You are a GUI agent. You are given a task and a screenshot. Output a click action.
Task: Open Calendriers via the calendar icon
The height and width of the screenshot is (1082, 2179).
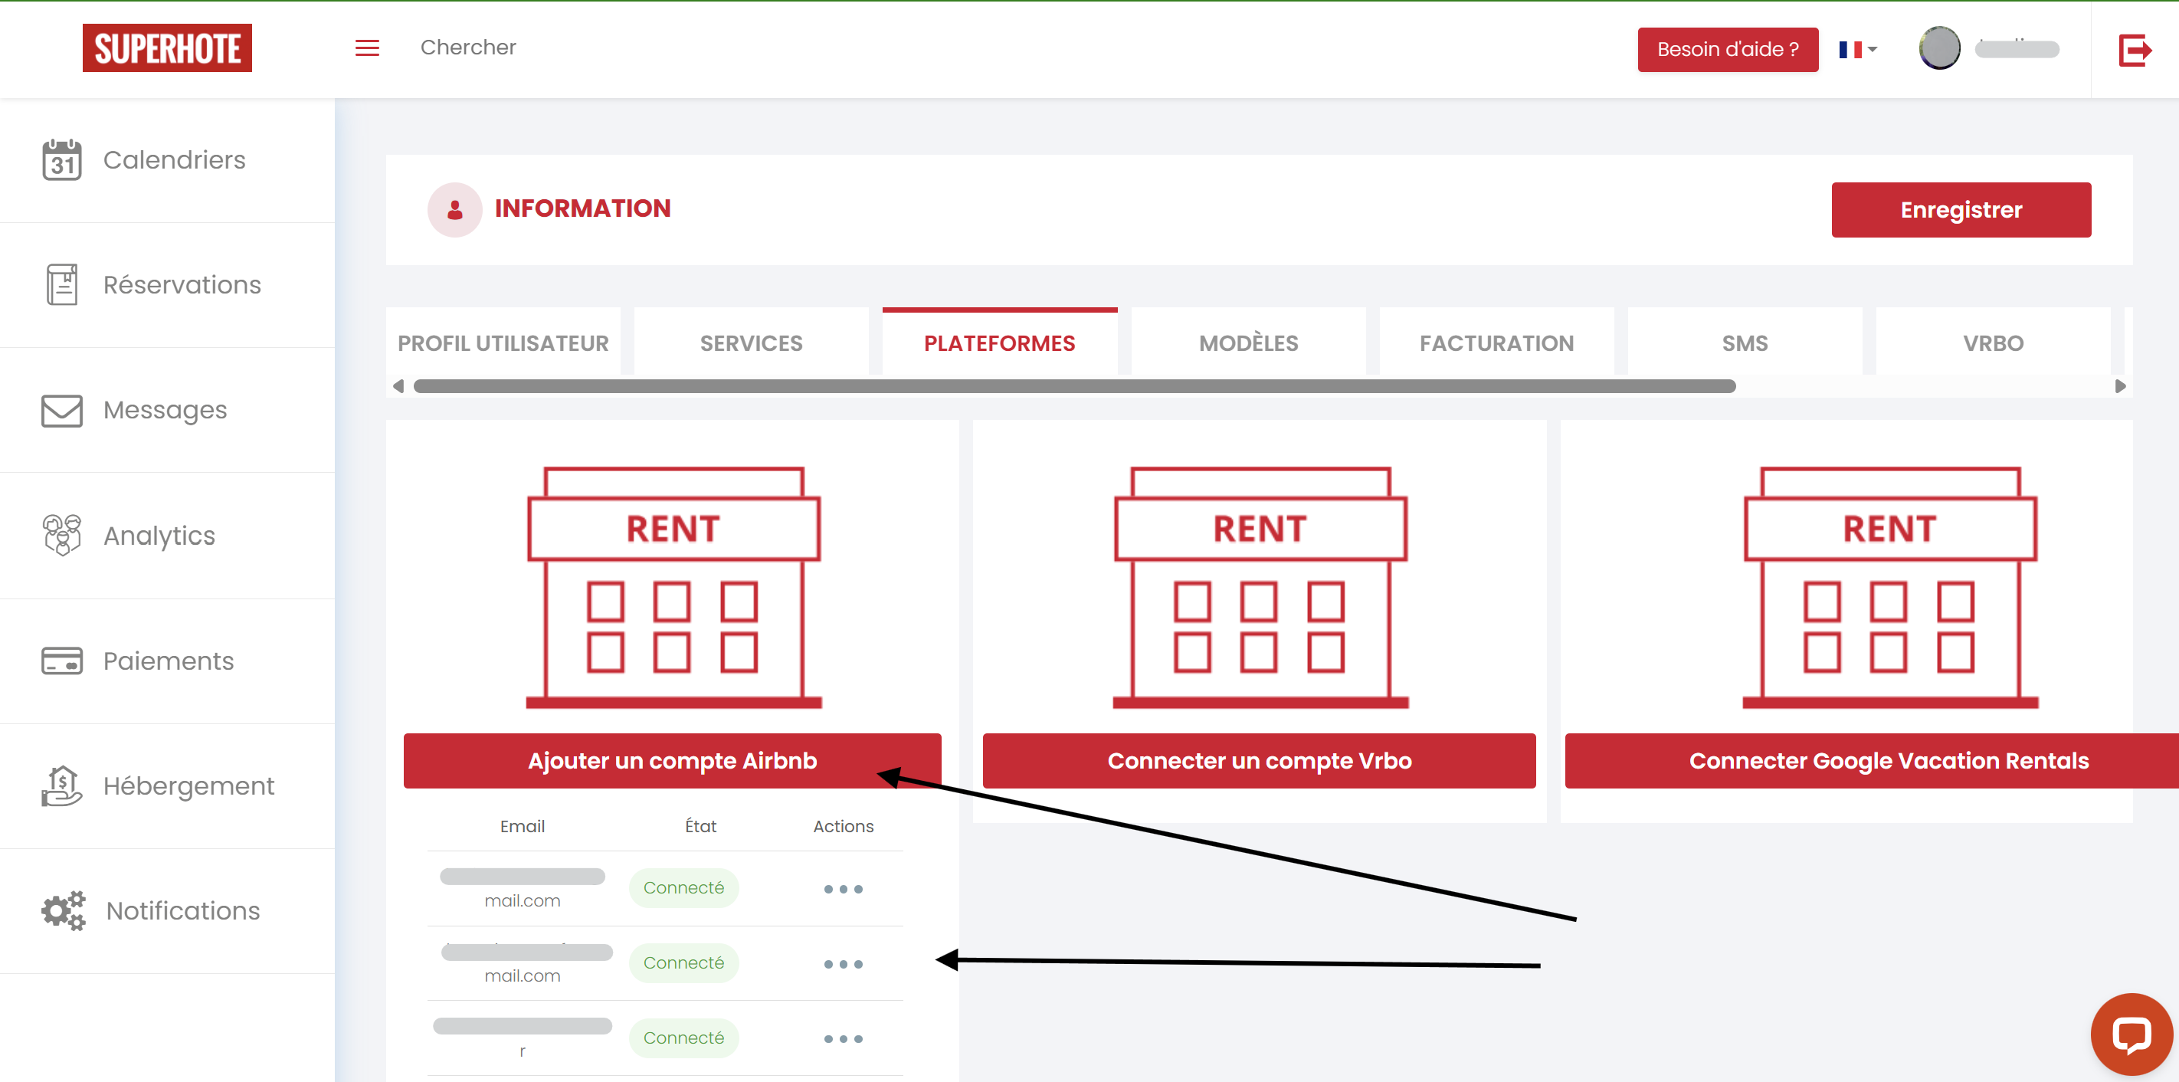click(62, 160)
